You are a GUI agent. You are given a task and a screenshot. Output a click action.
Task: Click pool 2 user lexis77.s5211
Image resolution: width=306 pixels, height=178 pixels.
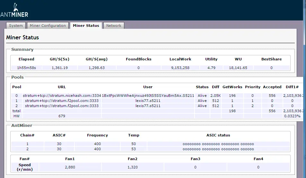click(148, 106)
